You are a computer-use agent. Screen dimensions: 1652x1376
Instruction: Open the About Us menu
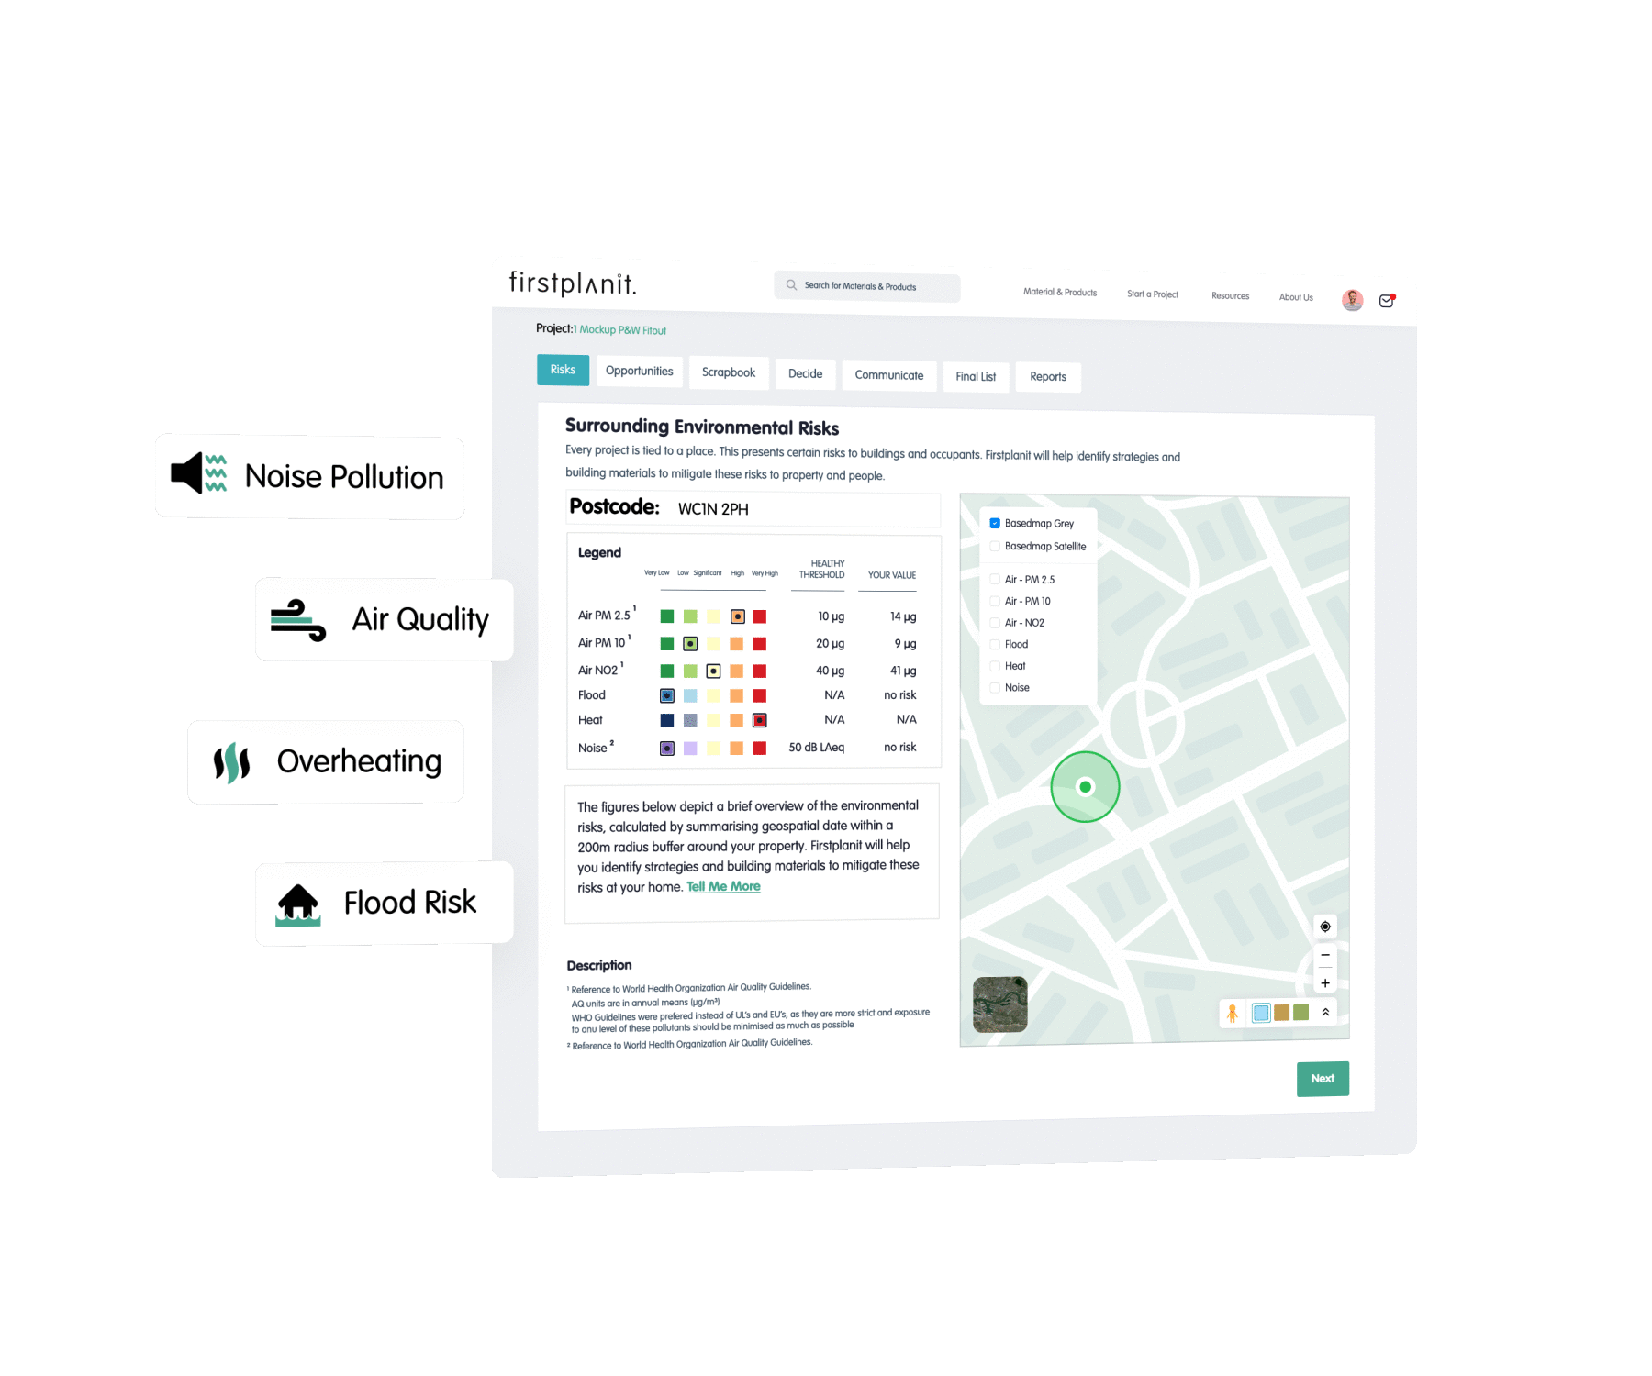pyautogui.click(x=1296, y=297)
